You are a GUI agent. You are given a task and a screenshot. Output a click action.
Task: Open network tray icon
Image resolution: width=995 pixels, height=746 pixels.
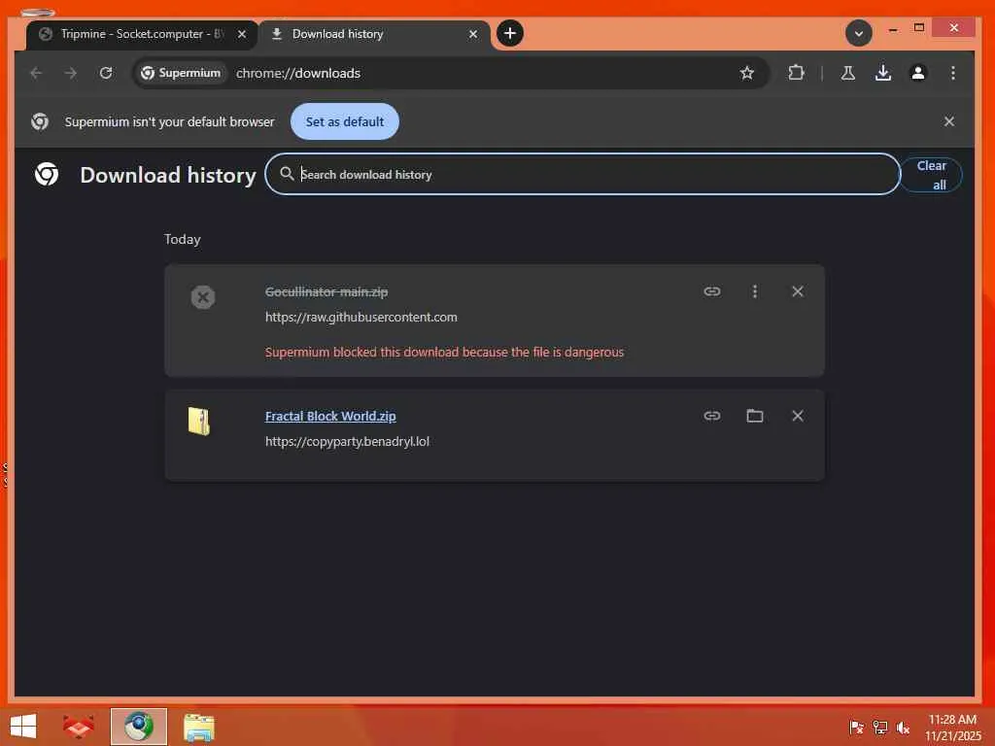880,727
